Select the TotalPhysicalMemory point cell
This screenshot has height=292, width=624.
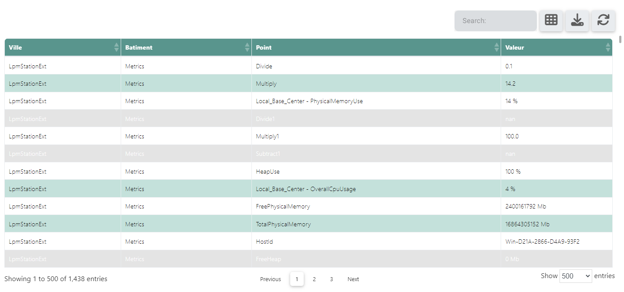tap(376, 224)
